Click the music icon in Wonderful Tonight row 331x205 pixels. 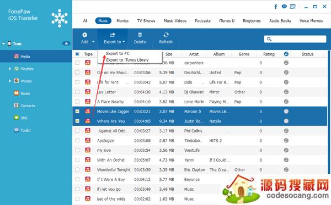(88, 169)
